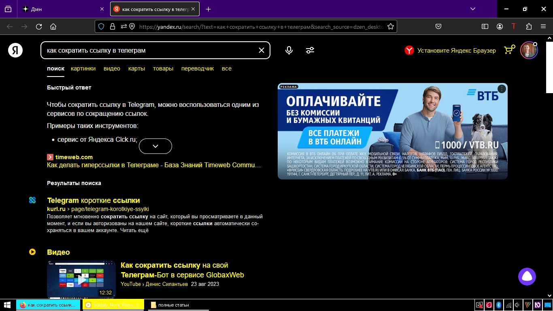The height and width of the screenshot is (311, 553).
Task: Open the GlobaxWeb Telegram bot video title
Action: (x=182, y=270)
